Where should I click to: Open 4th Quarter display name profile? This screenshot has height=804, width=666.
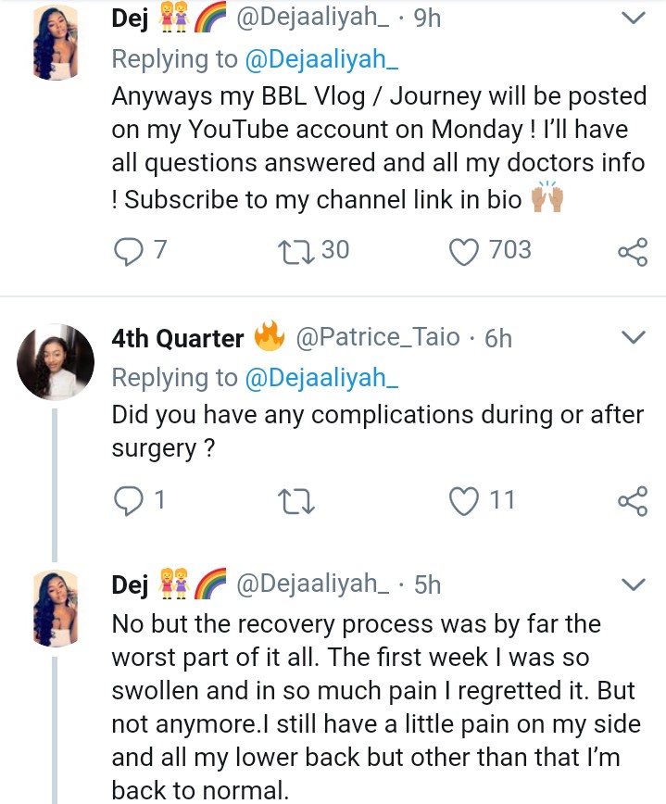(x=178, y=339)
